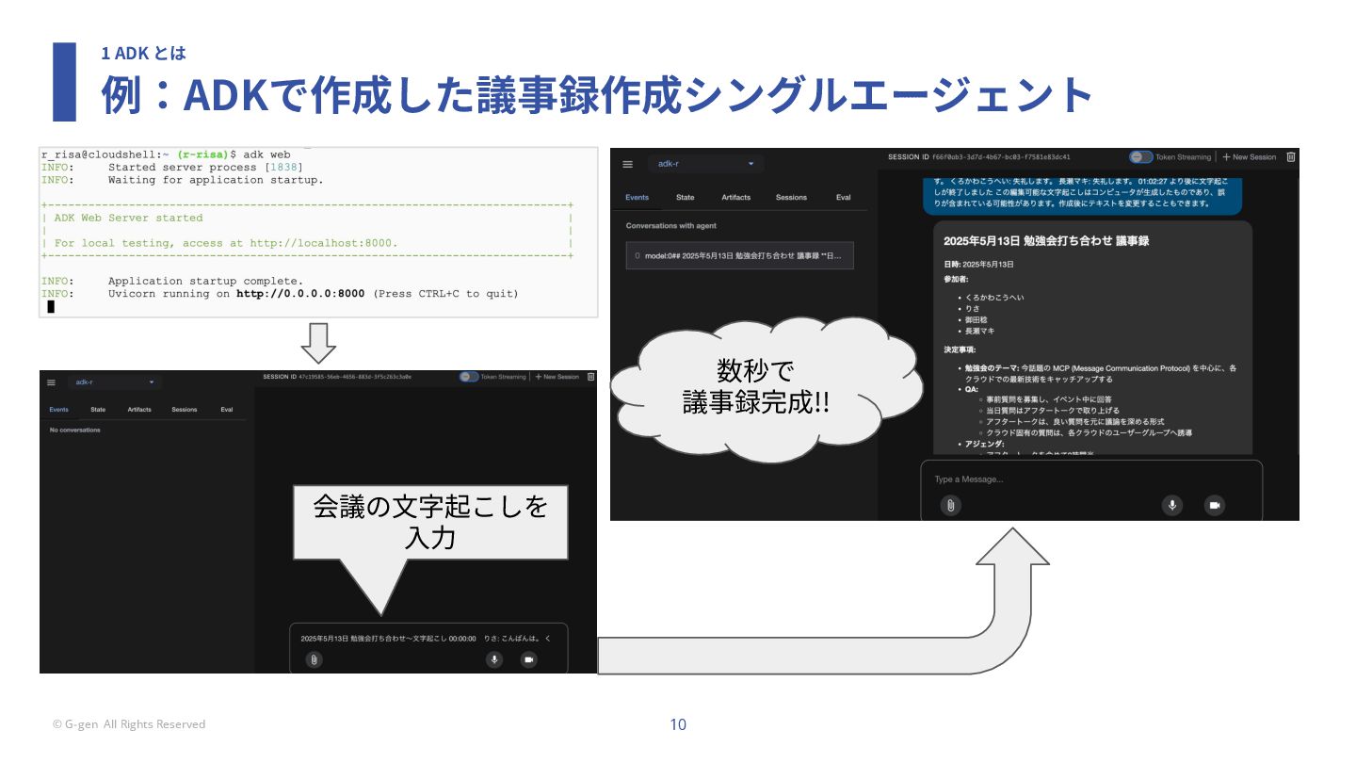Click heading '2025年5月13日 勉強会打ち合わせ 議事録'

coord(1046,241)
